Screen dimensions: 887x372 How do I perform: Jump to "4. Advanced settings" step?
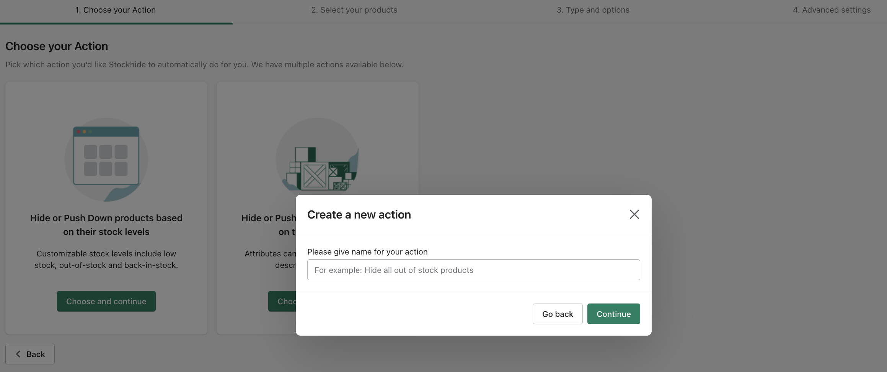(832, 10)
